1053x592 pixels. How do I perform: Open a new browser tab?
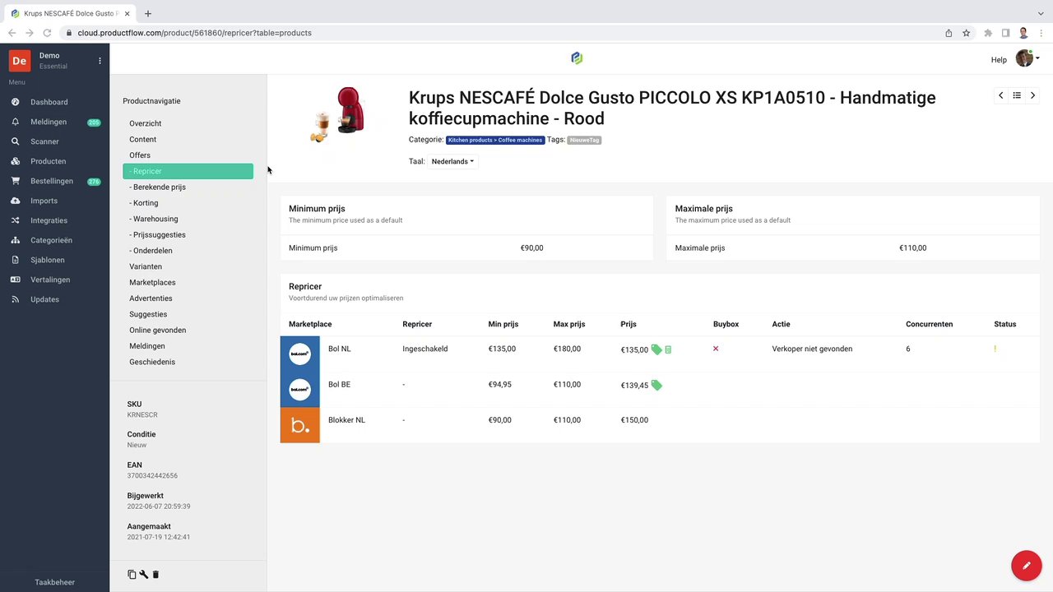tap(148, 13)
